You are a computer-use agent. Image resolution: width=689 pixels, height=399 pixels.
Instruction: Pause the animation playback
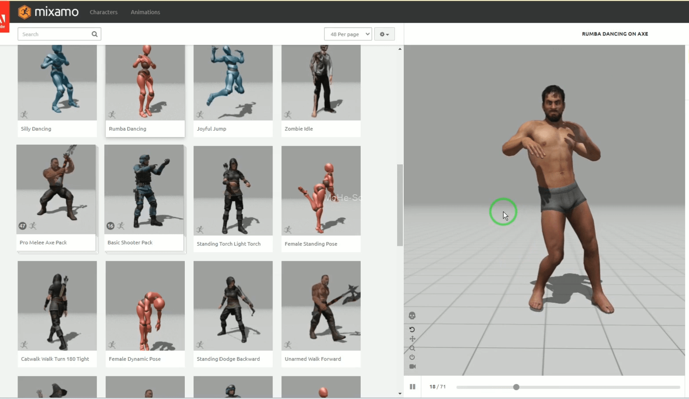point(413,387)
